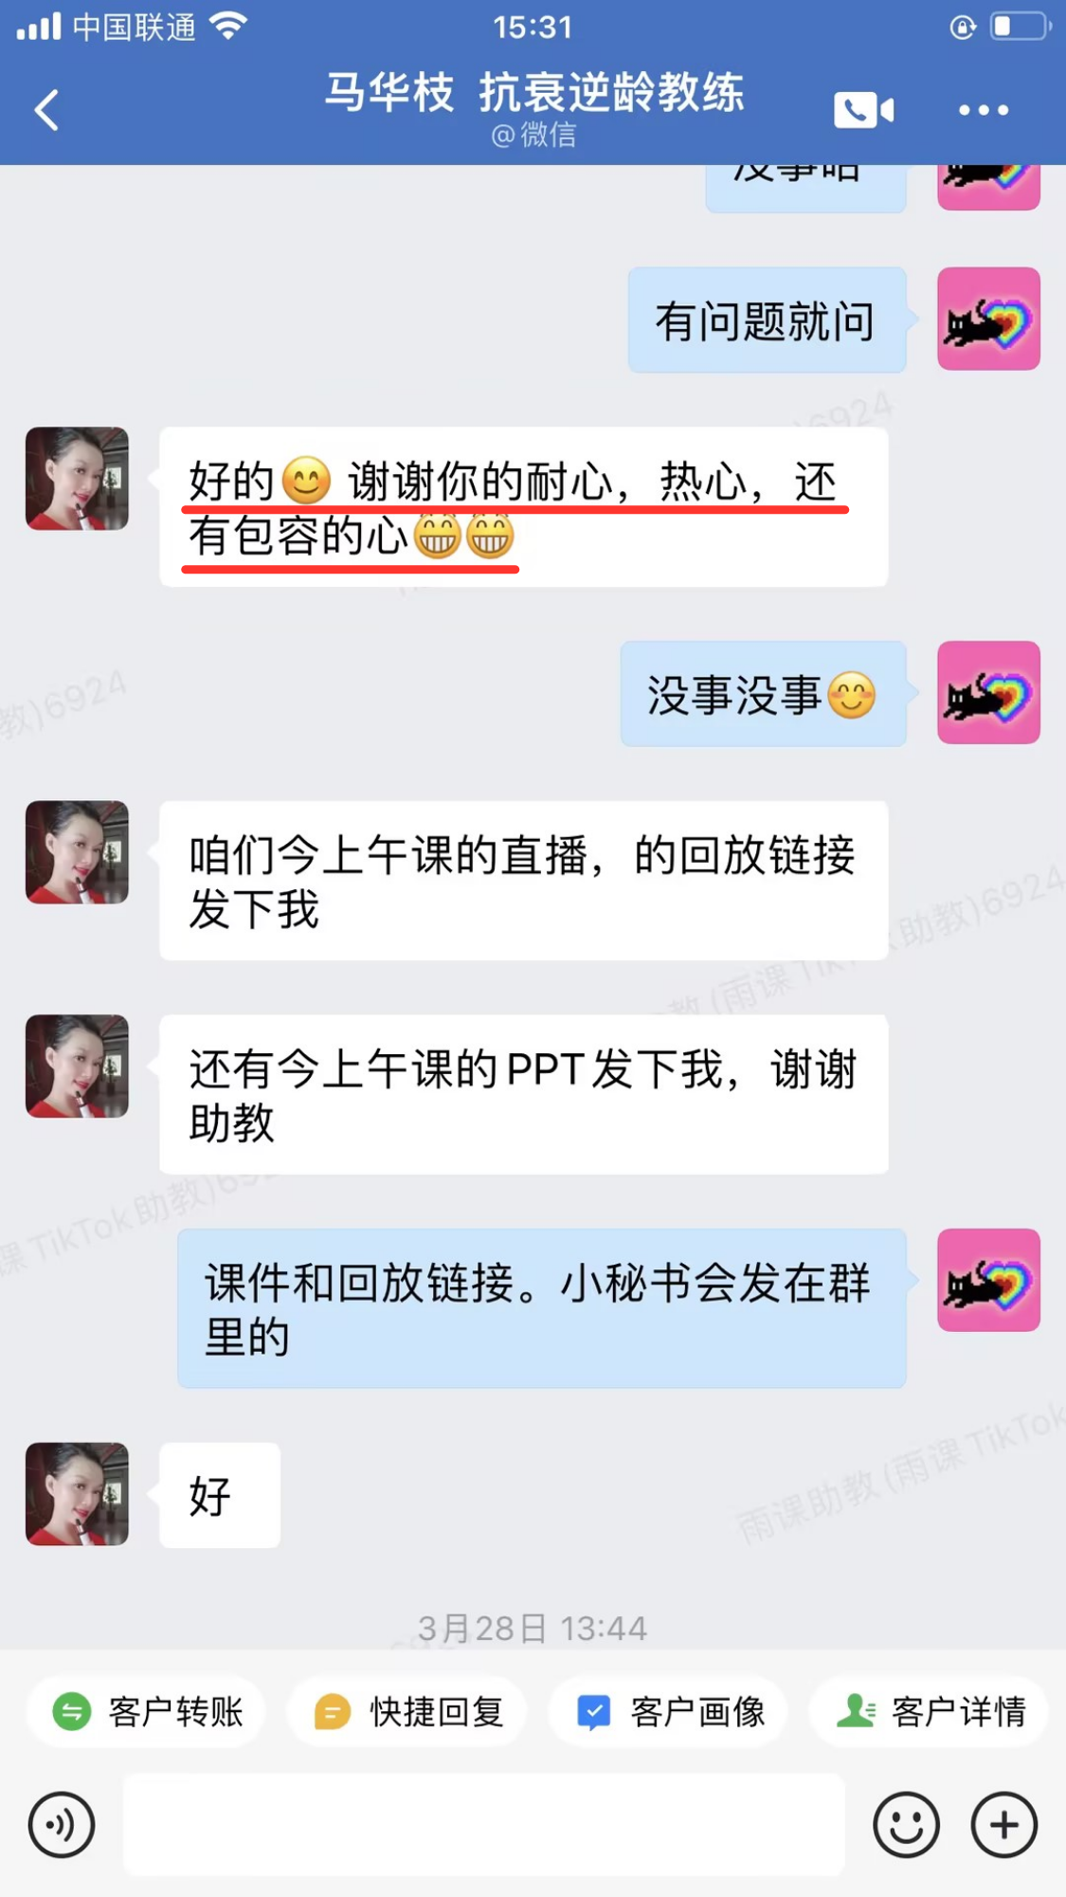Open 快捷回复 quick reply panel
Screen dimensions: 1066x1897
tap(407, 1711)
